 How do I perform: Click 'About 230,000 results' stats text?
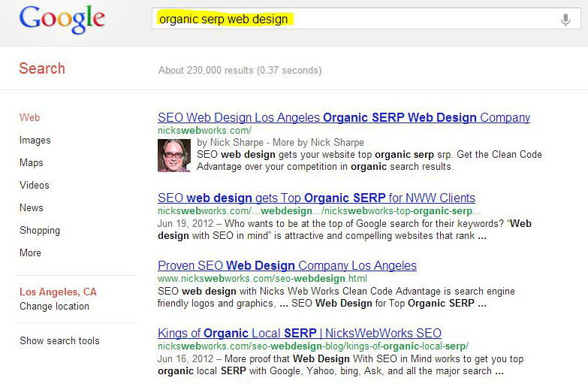(x=240, y=70)
